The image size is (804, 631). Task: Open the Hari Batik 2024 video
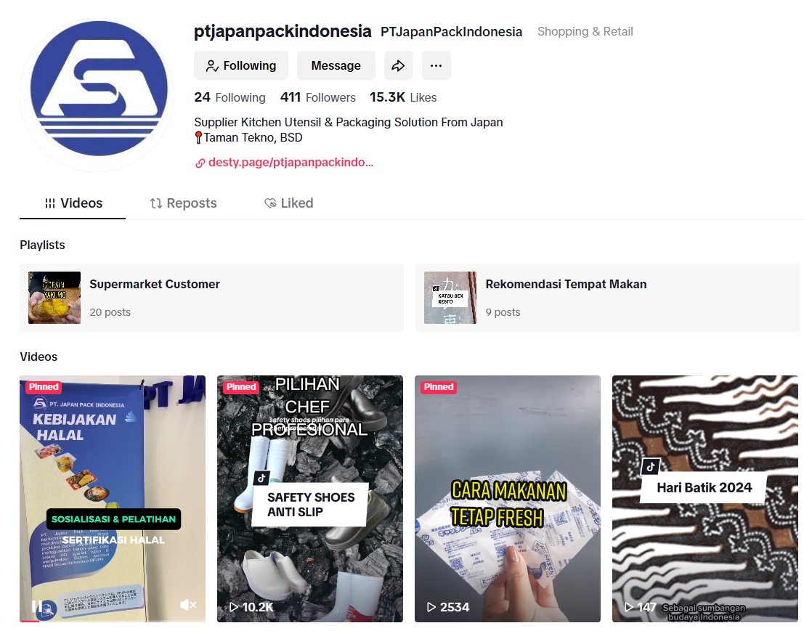point(704,499)
